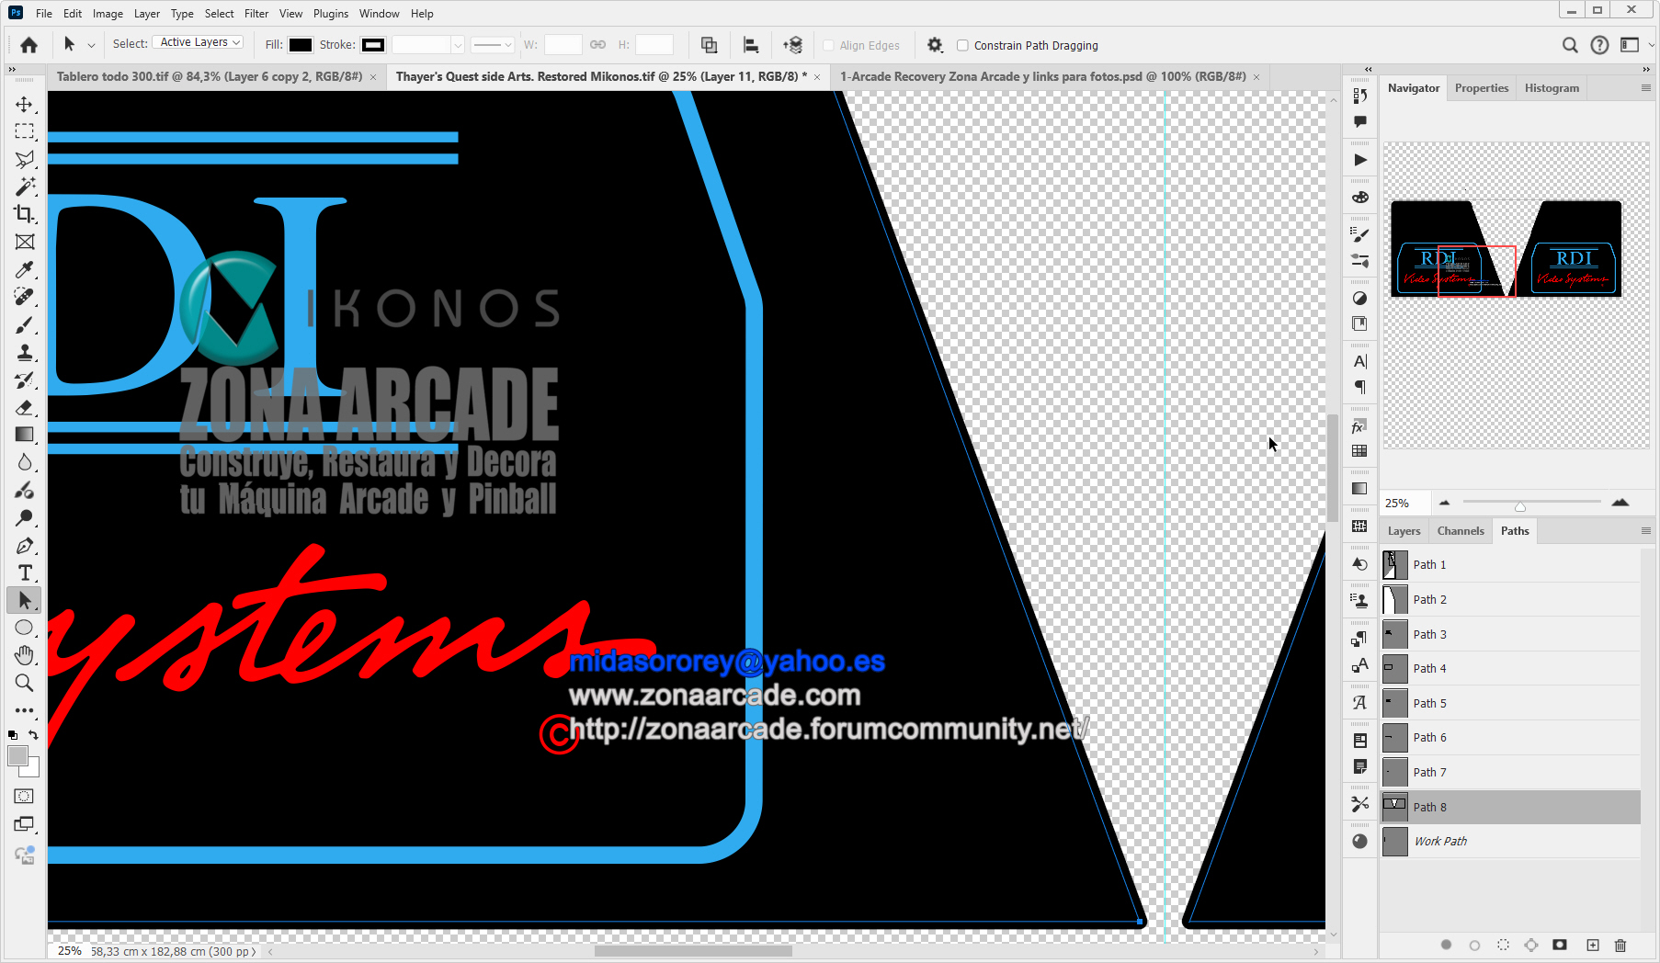Select the Work Path entry
Image resolution: width=1660 pixels, height=963 pixels.
1510,841
